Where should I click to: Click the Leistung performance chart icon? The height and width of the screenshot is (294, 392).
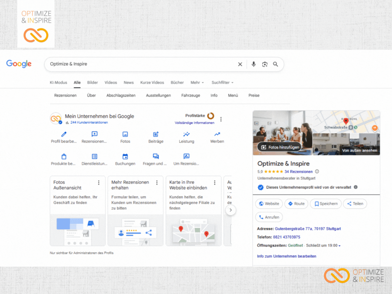pyautogui.click(x=187, y=134)
